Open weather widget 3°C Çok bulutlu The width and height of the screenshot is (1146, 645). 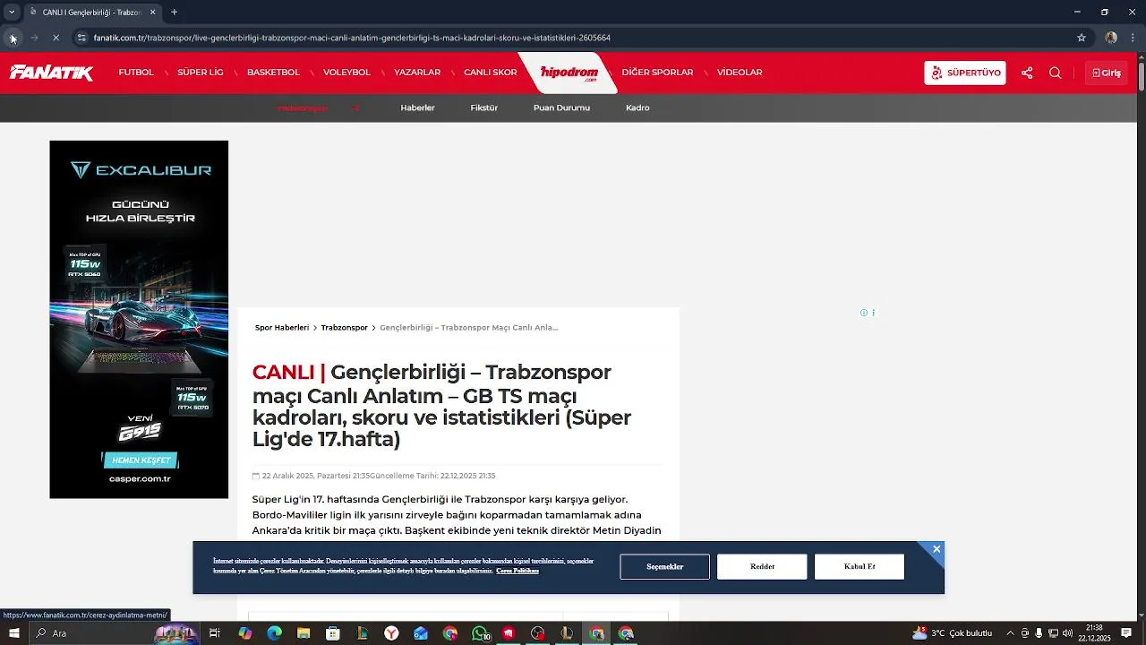click(952, 633)
